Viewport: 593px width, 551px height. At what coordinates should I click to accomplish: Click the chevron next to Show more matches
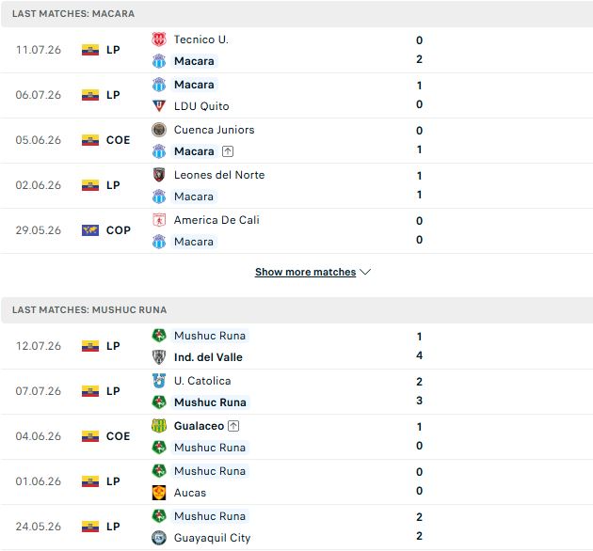(x=365, y=272)
